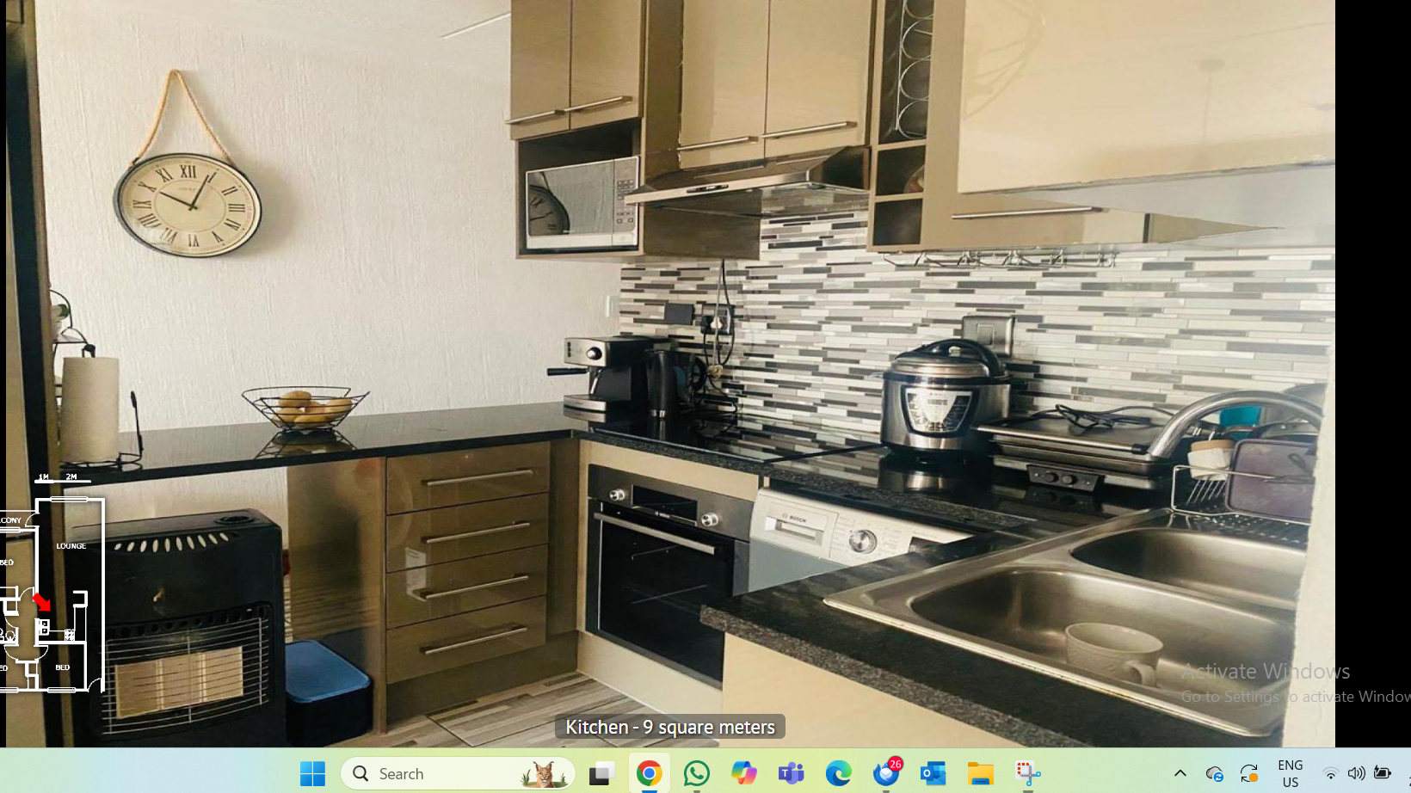The image size is (1411, 793).
Task: Open the Windows Start menu
Action: click(312, 774)
